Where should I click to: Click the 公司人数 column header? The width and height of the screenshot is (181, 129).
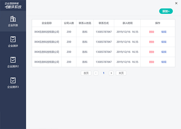69,23
